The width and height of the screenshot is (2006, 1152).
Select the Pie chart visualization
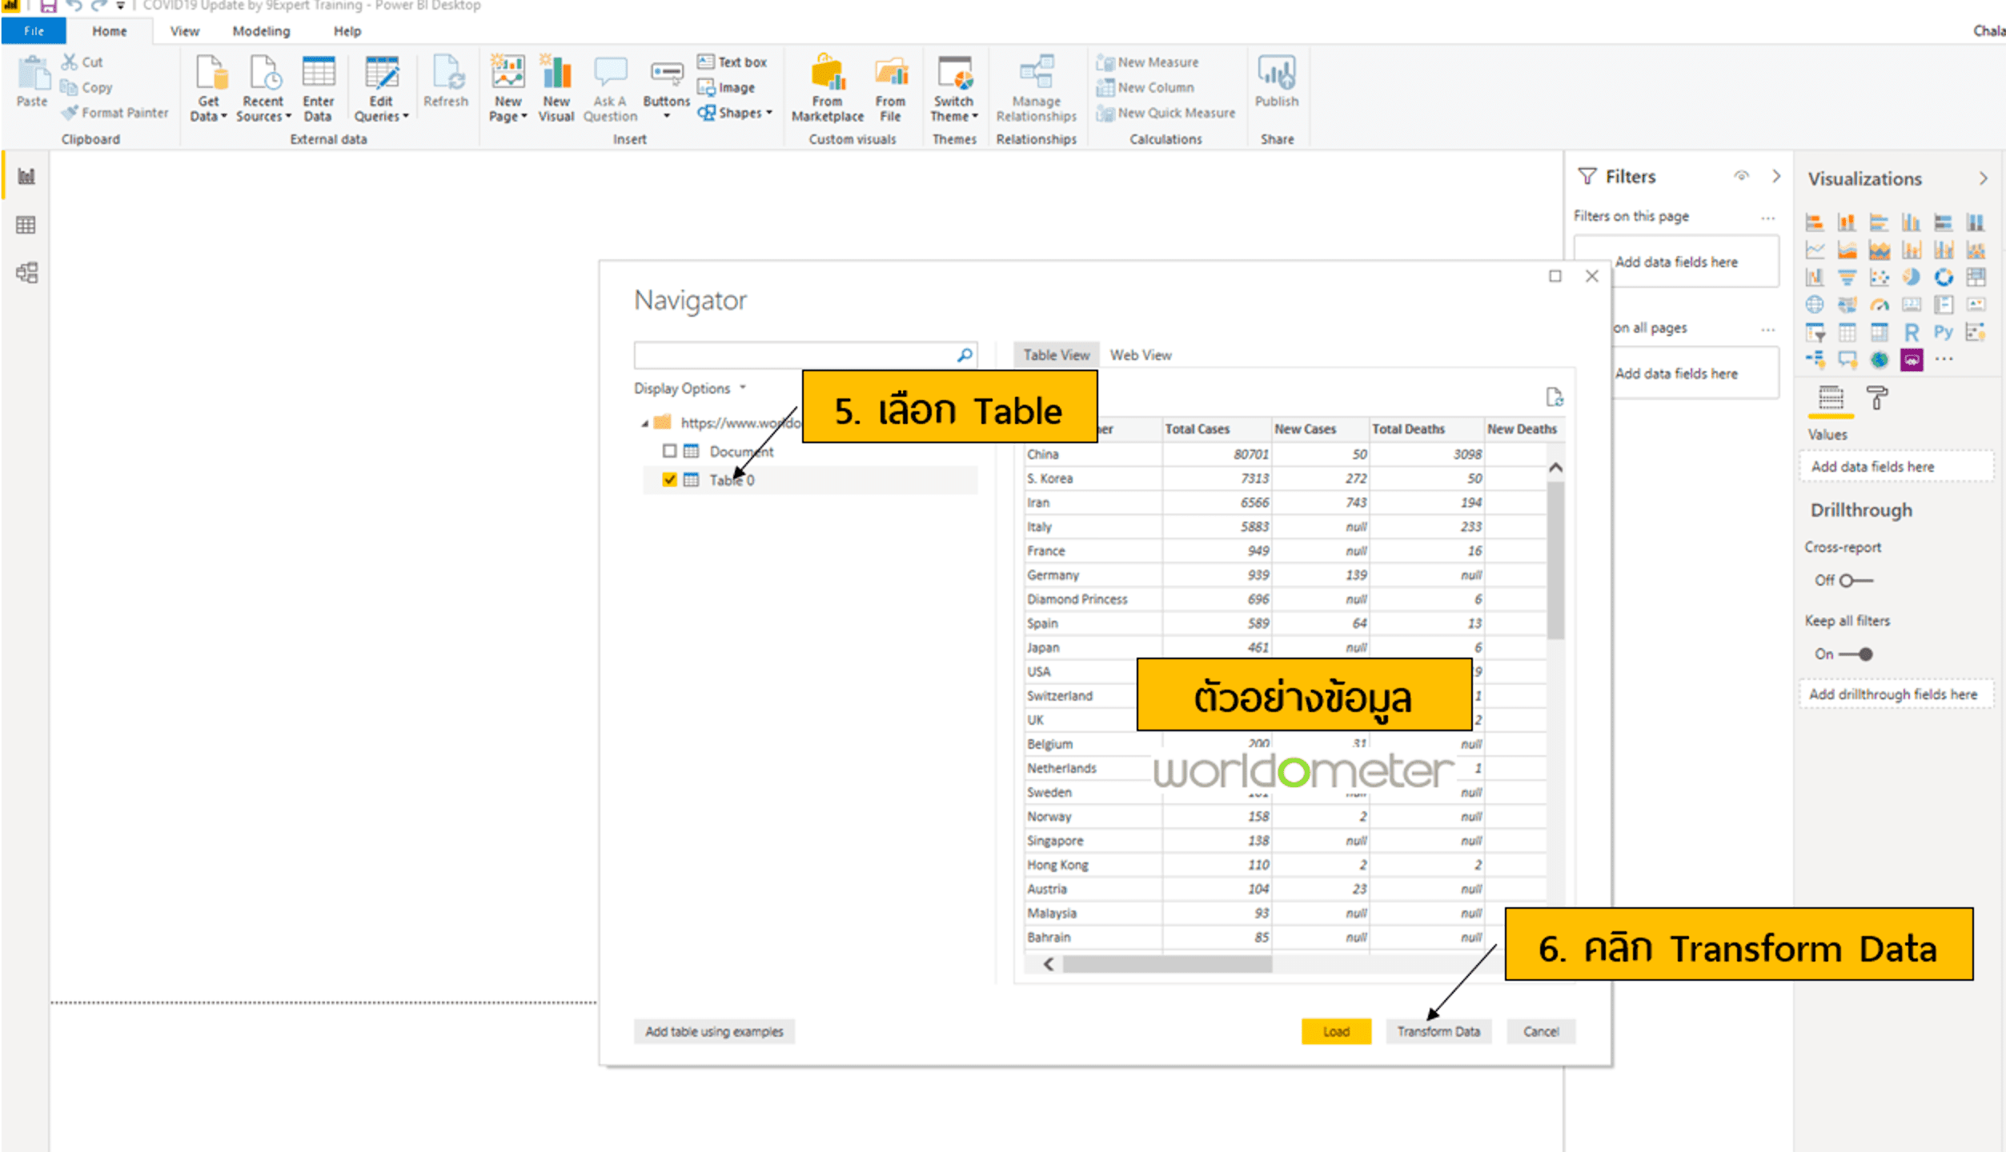click(1912, 277)
